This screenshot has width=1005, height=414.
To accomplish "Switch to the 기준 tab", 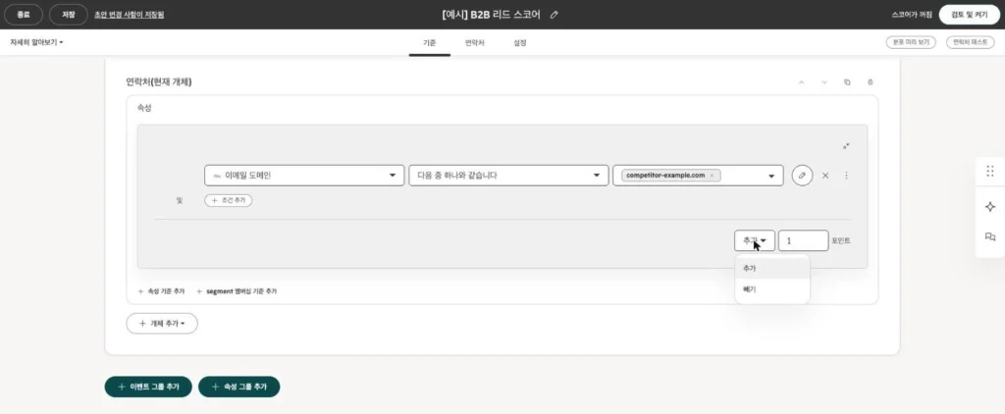I will click(430, 43).
